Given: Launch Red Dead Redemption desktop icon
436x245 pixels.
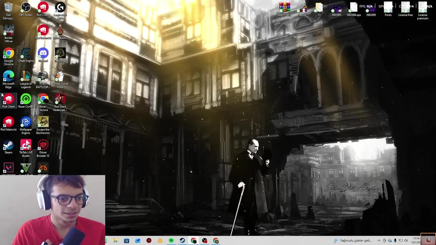Looking at the screenshot, I should [x=60, y=102].
